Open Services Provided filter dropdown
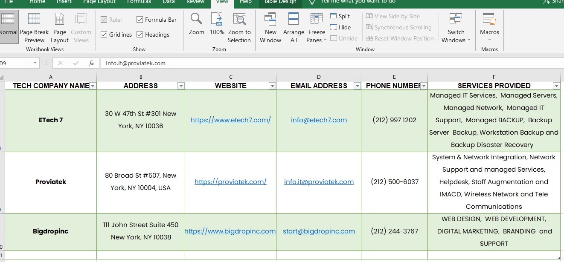 click(x=556, y=86)
